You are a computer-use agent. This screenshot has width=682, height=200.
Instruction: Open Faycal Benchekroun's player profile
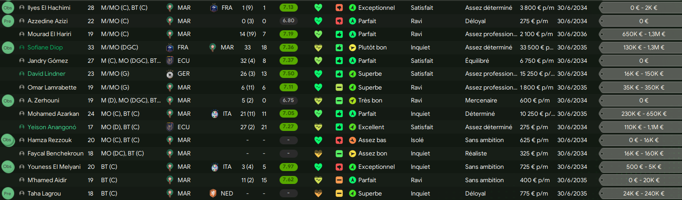pyautogui.click(x=56, y=154)
